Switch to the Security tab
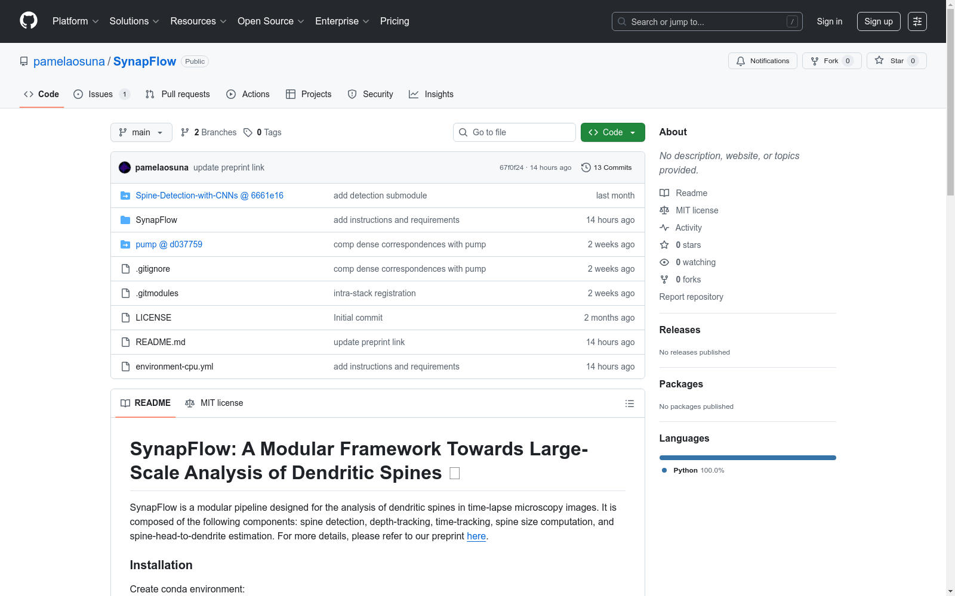The height and width of the screenshot is (596, 955). pyautogui.click(x=370, y=94)
